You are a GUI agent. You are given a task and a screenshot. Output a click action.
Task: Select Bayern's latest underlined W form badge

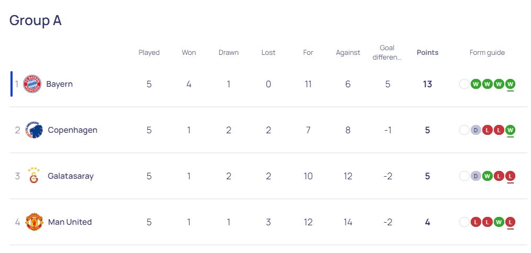(x=511, y=84)
